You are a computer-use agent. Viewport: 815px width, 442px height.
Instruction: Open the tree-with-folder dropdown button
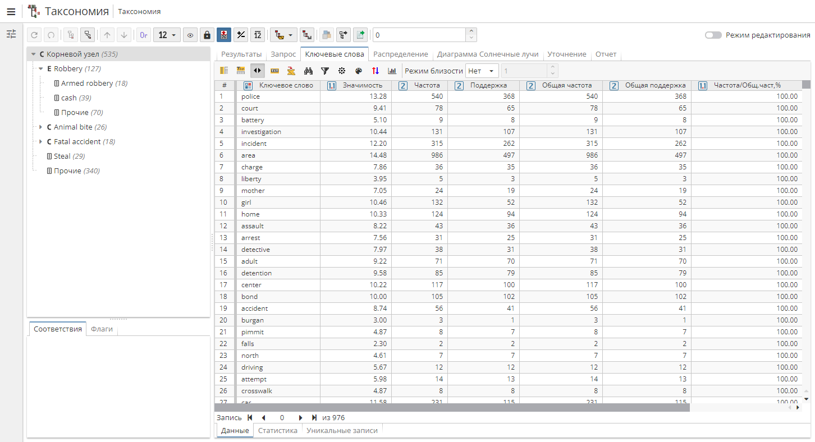(283, 35)
